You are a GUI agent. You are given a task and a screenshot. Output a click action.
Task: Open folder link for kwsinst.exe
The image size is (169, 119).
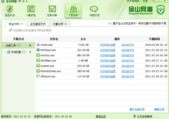pos(108,66)
